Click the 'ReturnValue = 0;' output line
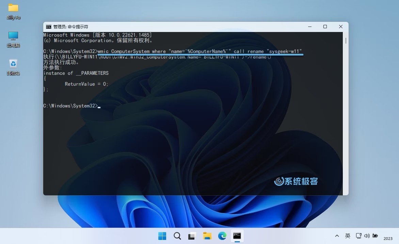 click(x=86, y=84)
